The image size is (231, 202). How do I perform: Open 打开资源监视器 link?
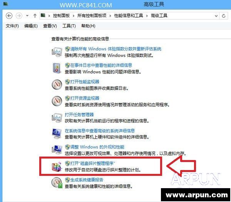click(85, 98)
